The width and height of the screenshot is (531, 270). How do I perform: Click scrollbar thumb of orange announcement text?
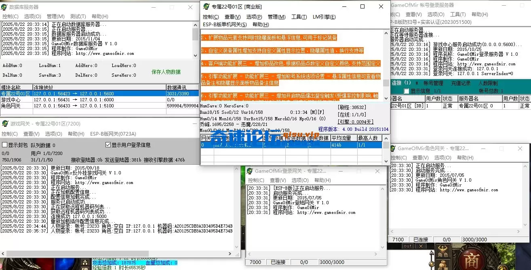(386, 83)
